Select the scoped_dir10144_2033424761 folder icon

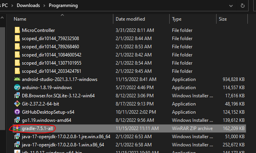(17, 71)
